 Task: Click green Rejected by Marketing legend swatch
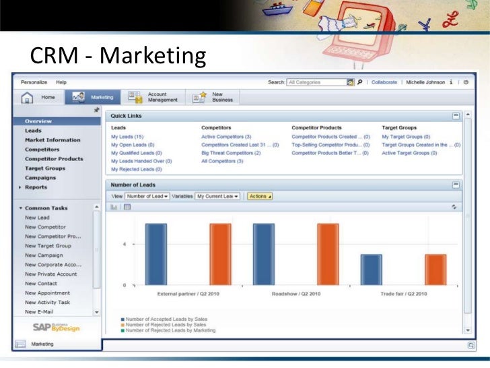point(123,330)
